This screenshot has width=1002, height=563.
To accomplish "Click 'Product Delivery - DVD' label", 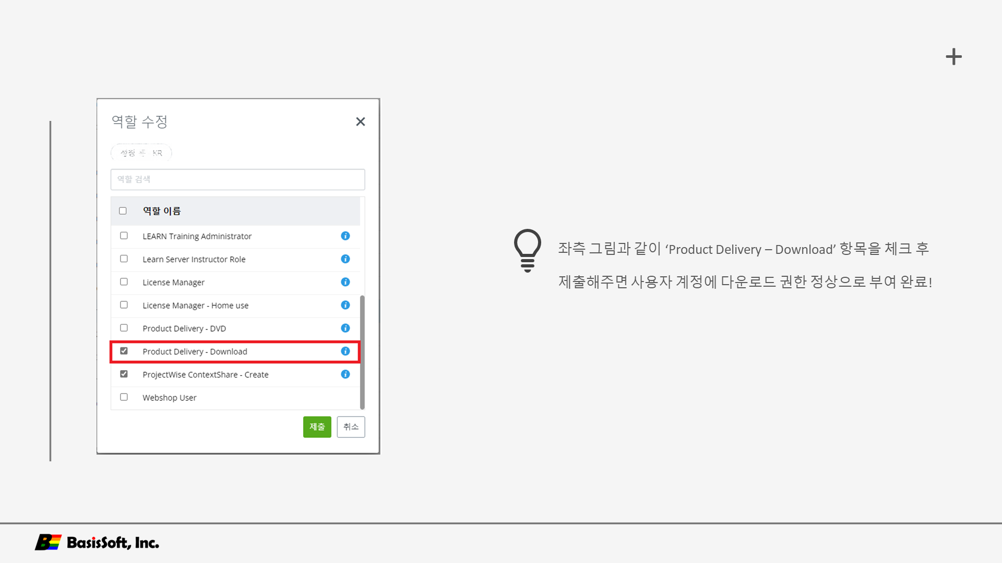I will [184, 329].
